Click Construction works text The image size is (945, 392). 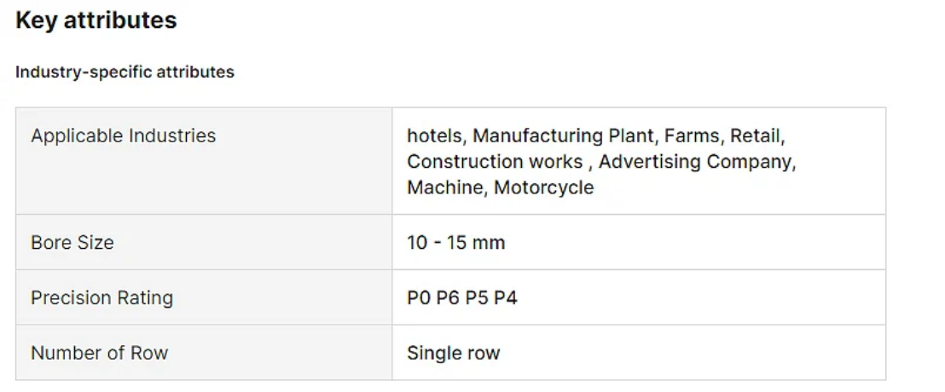point(495,161)
